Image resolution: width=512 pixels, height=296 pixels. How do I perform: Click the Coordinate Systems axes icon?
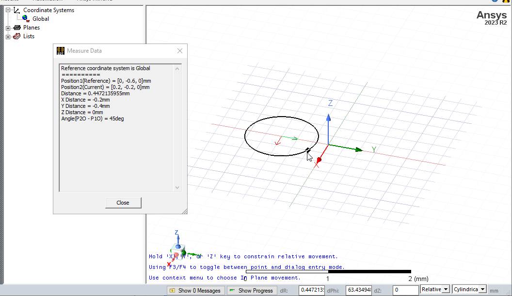pyautogui.click(x=16, y=10)
